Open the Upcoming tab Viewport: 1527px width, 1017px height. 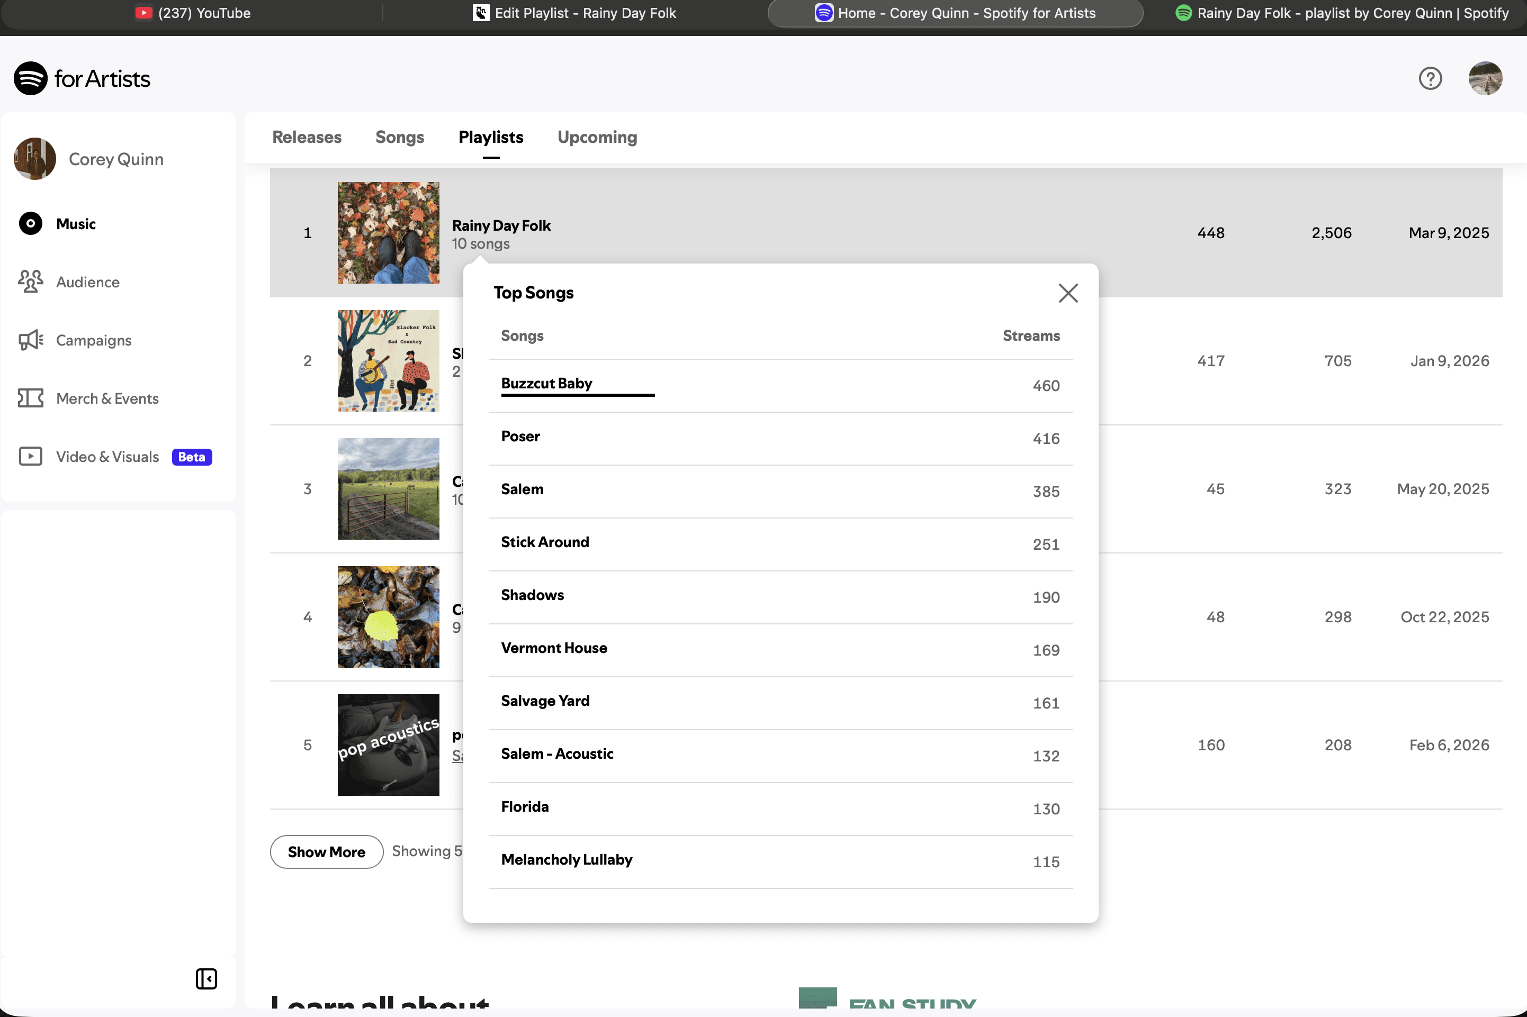click(596, 138)
